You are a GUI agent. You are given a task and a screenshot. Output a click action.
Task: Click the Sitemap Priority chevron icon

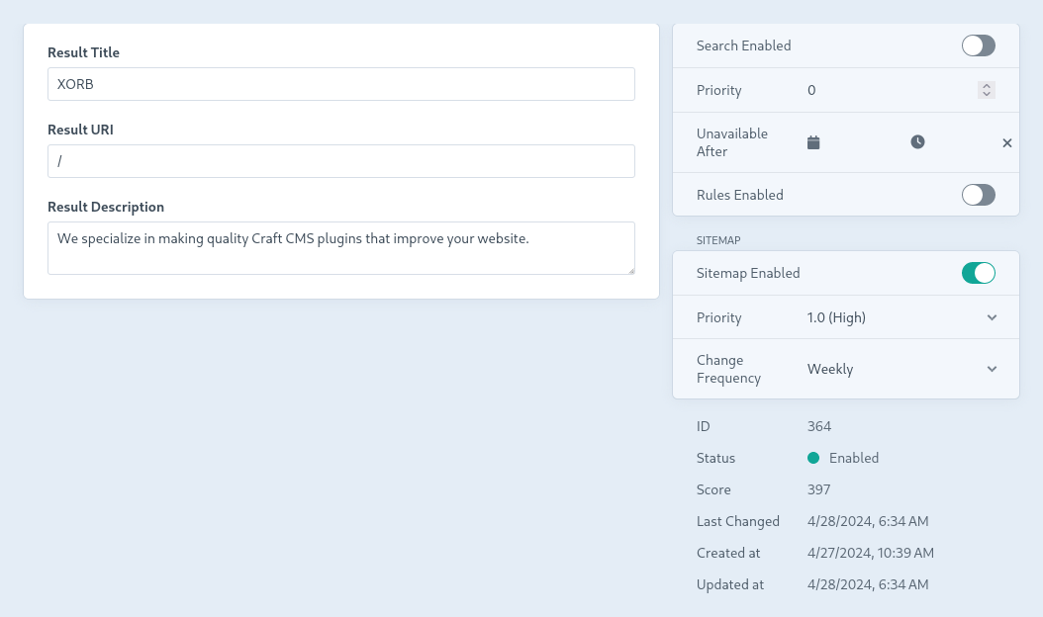[992, 317]
